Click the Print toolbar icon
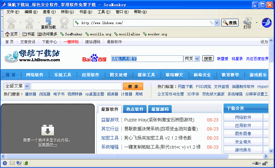This screenshot has height=168, width=275. pyautogui.click(x=247, y=21)
